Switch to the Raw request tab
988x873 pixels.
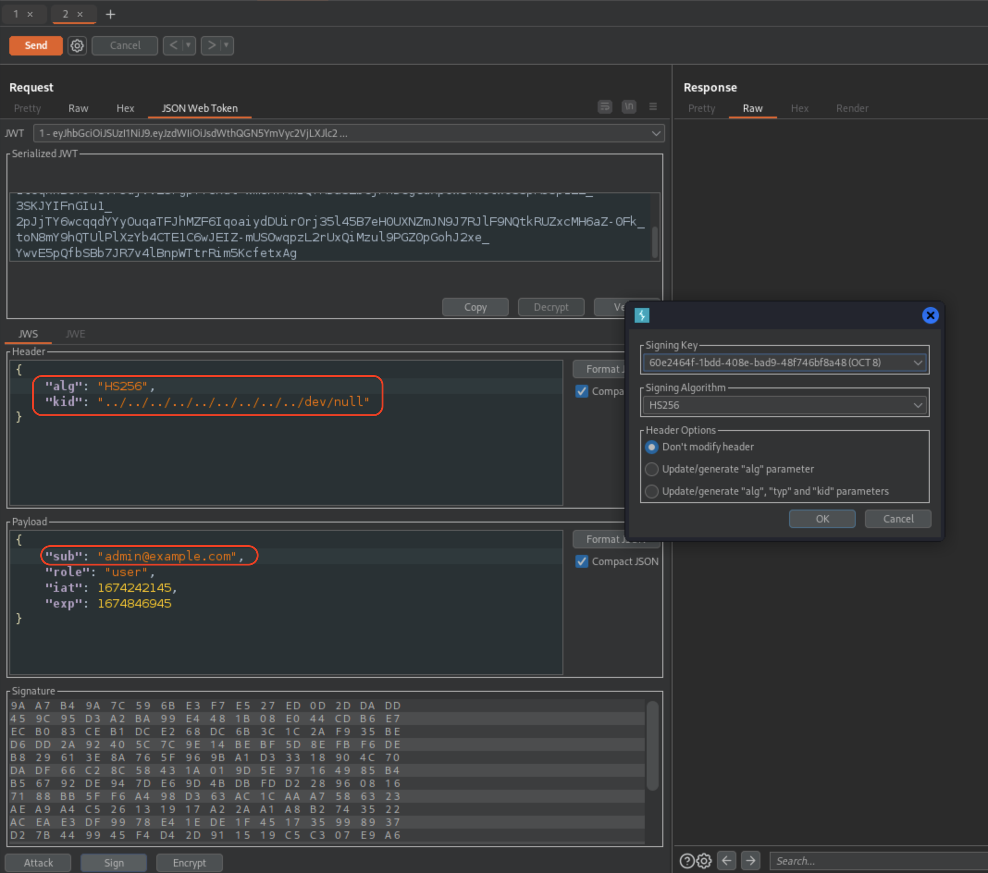pyautogui.click(x=78, y=108)
